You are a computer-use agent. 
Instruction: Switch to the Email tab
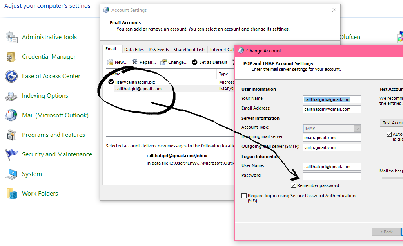(111, 49)
